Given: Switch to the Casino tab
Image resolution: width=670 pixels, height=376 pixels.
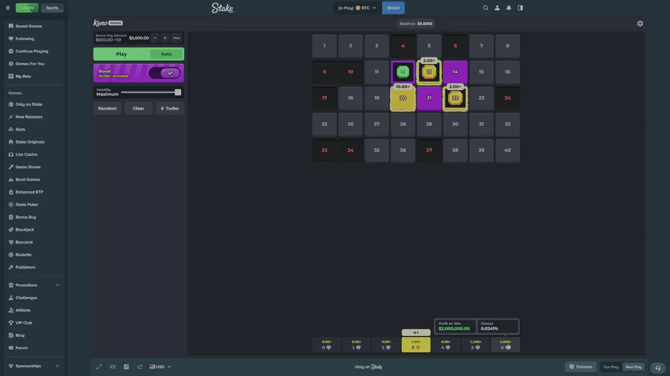Looking at the screenshot, I should pyautogui.click(x=27, y=8).
